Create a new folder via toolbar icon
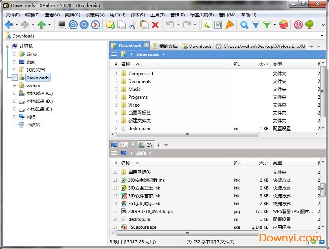The image size is (329, 249). pos(110,25)
